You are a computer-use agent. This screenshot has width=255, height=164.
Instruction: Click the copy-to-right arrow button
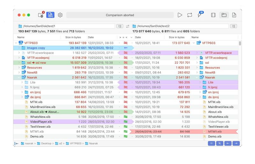pos(236,144)
